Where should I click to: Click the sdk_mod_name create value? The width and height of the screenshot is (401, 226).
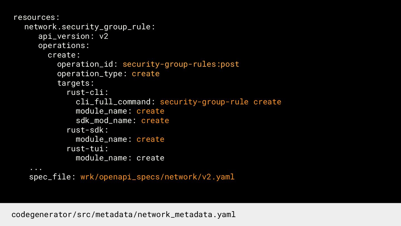[155, 121]
